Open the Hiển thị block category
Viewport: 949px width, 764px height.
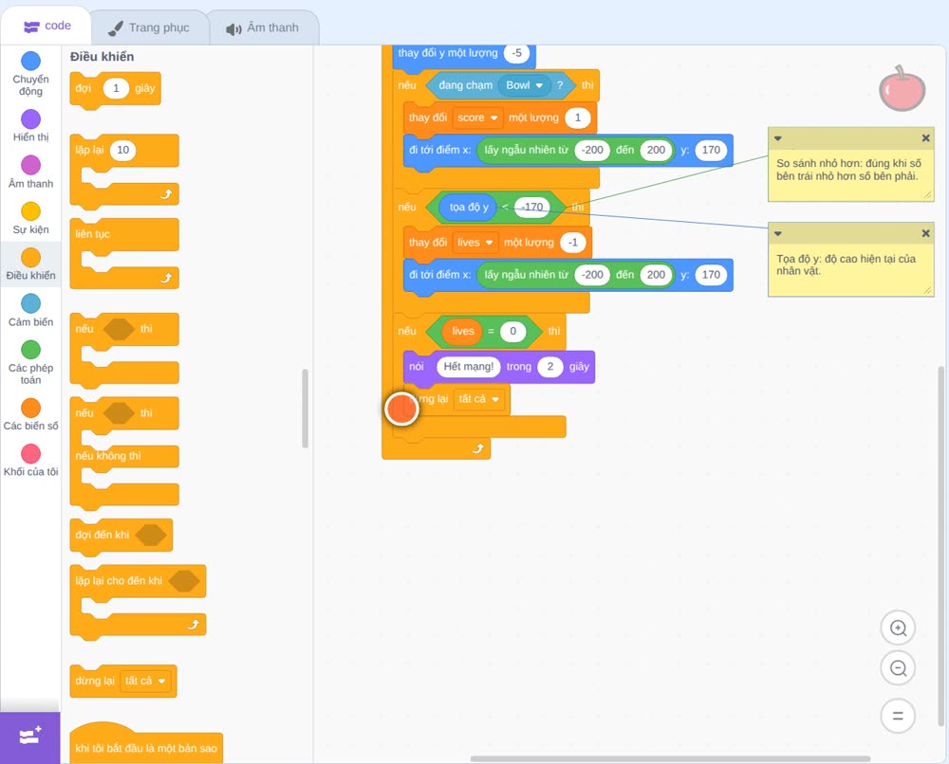(30, 126)
